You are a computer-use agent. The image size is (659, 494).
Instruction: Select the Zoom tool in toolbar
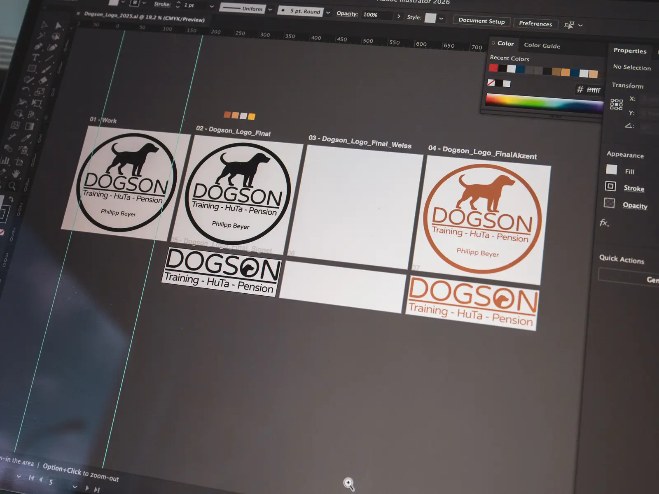(x=12, y=186)
